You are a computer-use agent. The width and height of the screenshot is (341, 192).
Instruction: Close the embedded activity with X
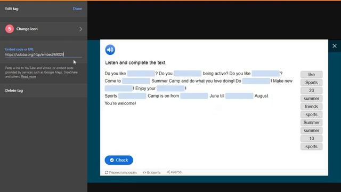pyautogui.click(x=335, y=46)
